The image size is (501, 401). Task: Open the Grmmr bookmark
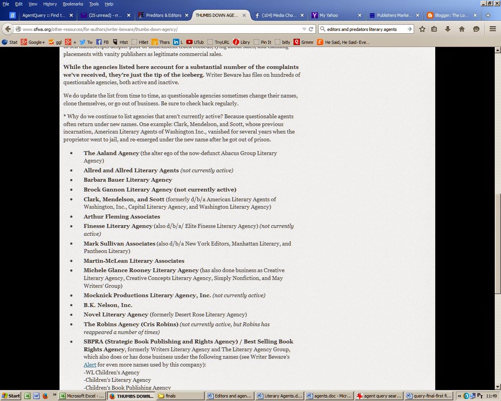[304, 42]
